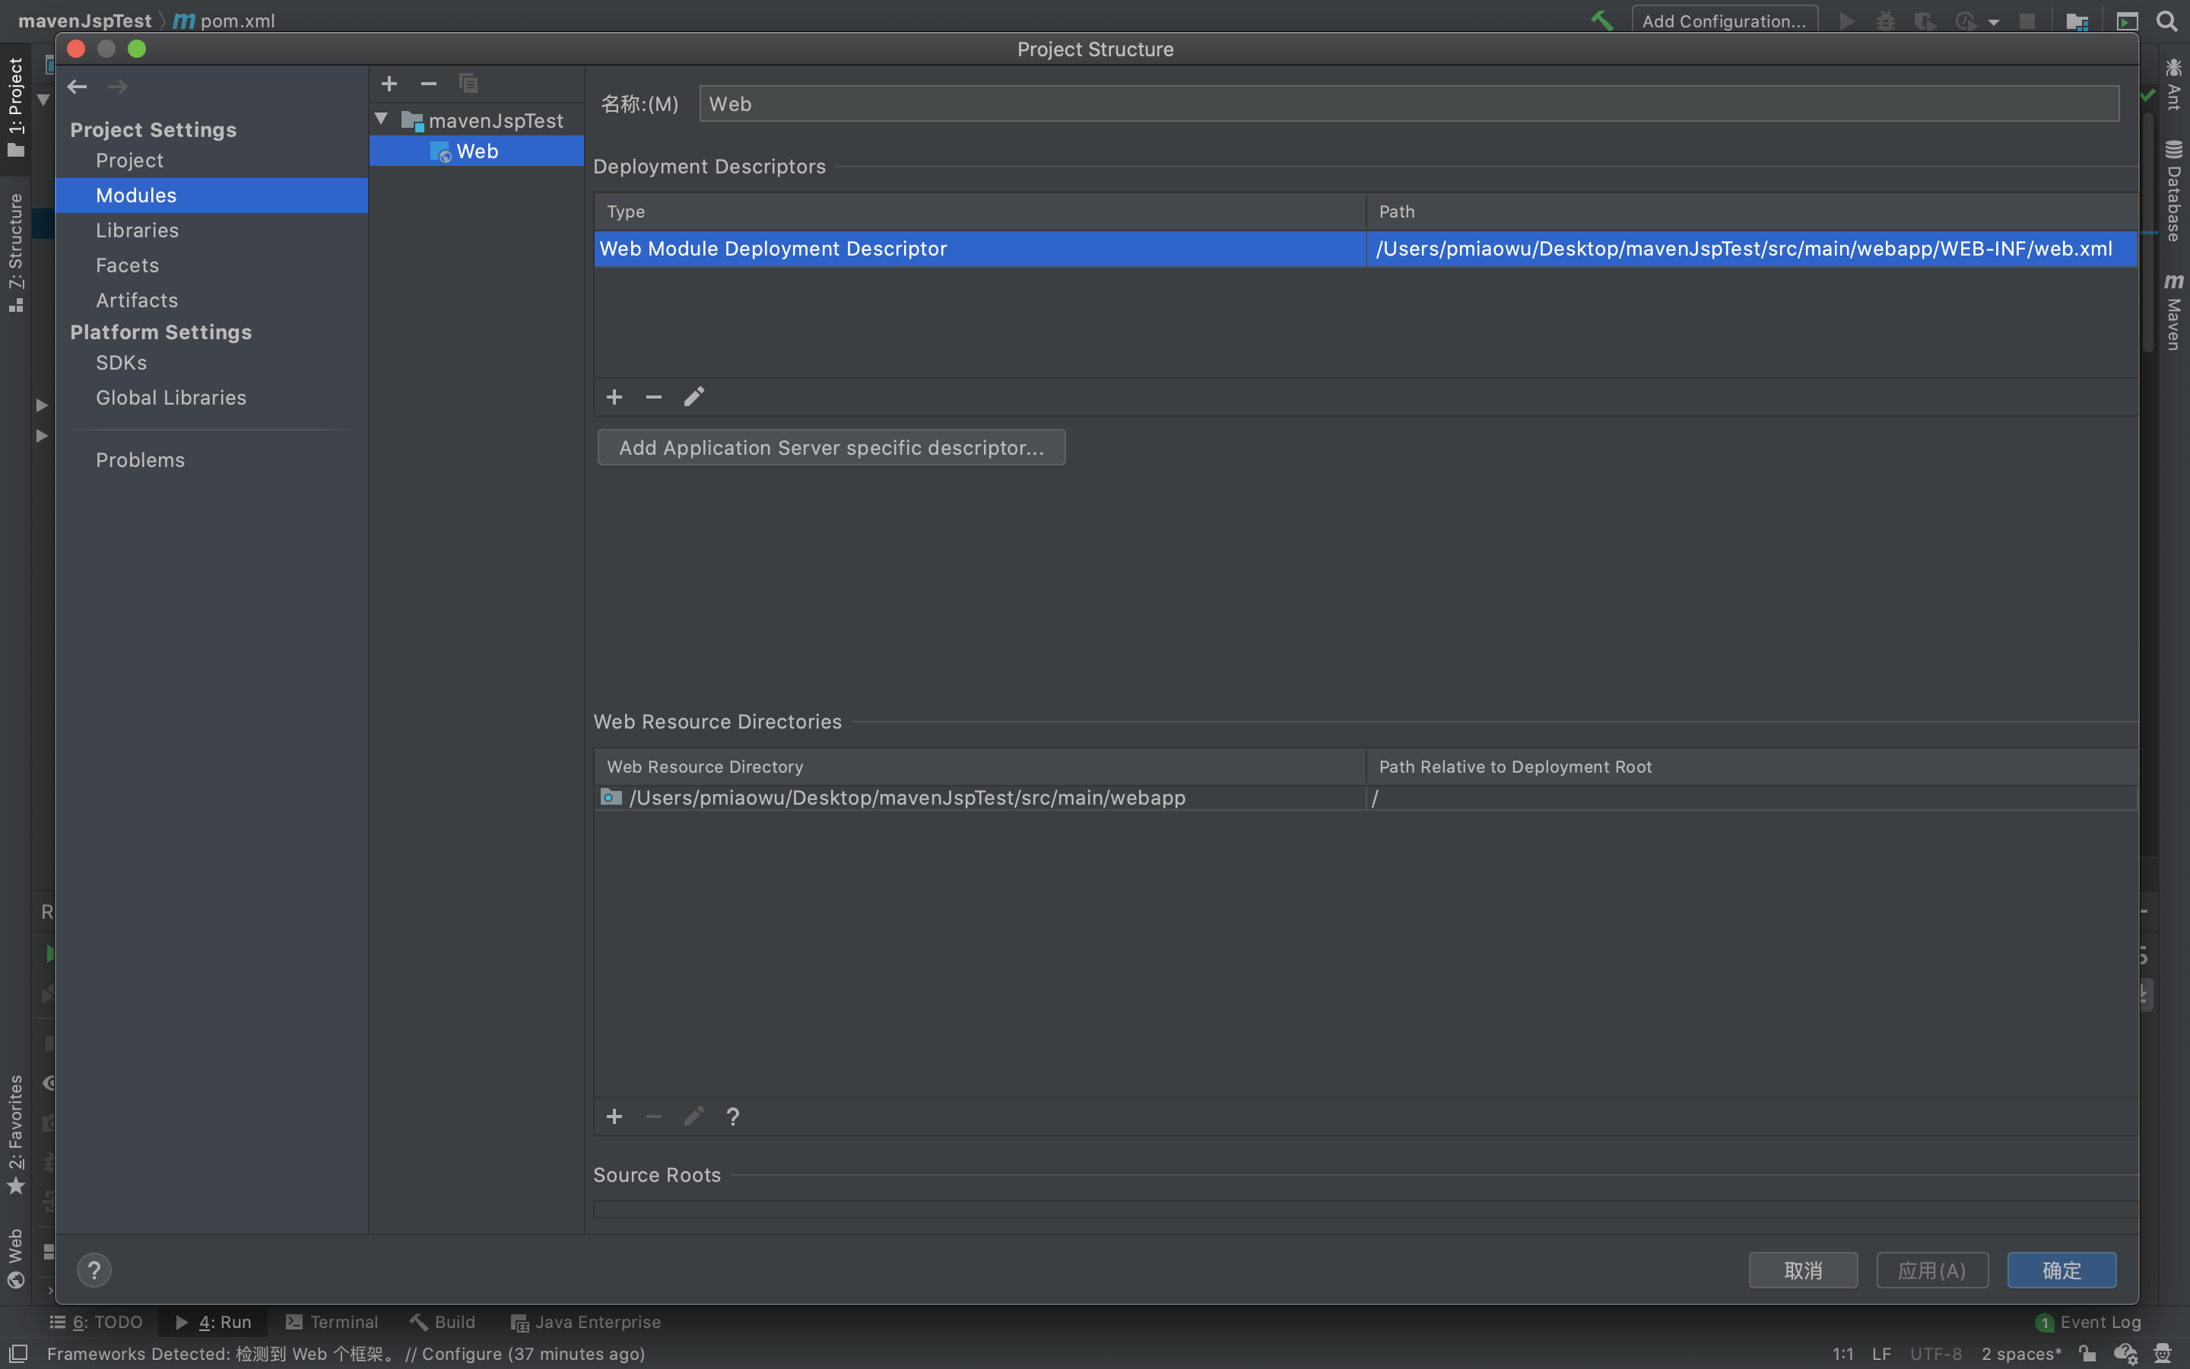Screen dimensions: 2190x1369
Task: Click the 取消 cancel button
Action: [1803, 1270]
